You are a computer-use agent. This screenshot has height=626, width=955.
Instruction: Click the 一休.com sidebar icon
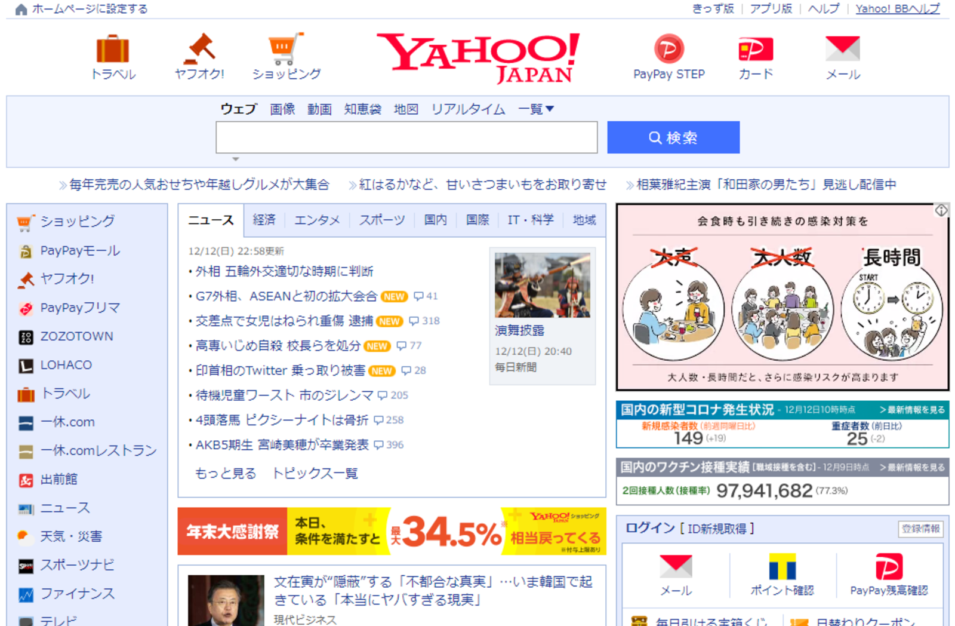click(26, 423)
